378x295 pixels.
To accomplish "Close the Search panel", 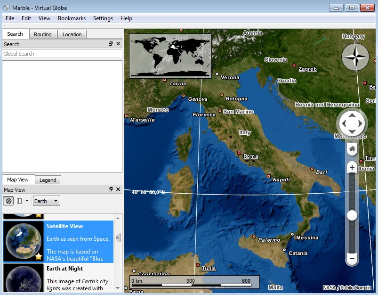I will point(118,44).
